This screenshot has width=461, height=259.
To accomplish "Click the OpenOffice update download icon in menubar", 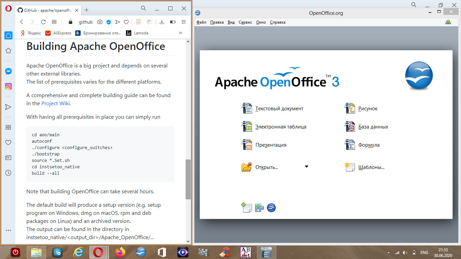I will click(448, 22).
